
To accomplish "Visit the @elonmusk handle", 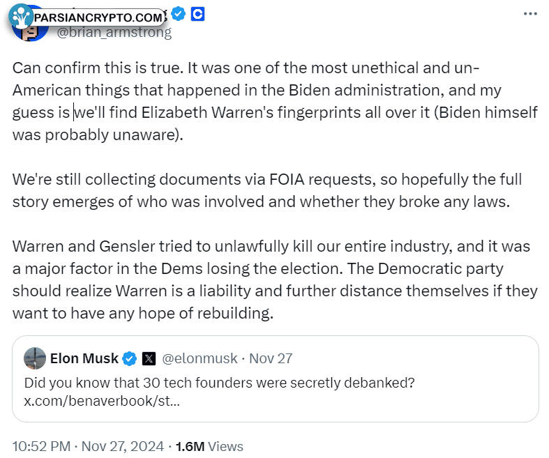I will point(200,358).
